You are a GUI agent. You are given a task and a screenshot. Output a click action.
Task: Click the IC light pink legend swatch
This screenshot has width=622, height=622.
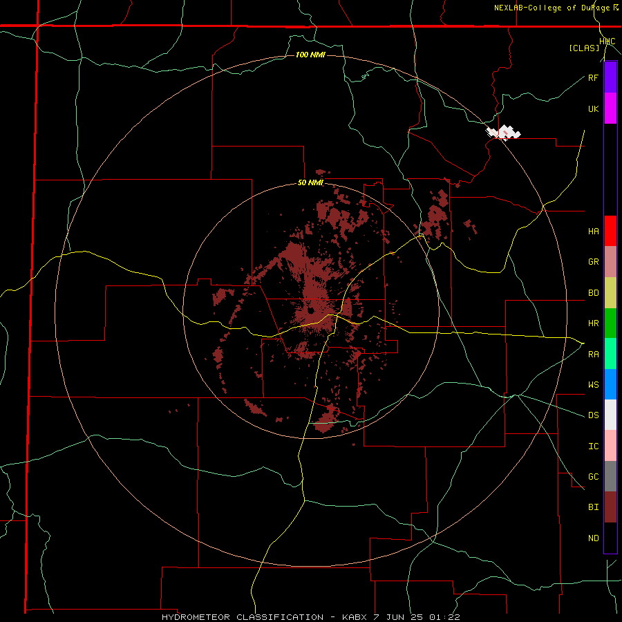point(610,446)
